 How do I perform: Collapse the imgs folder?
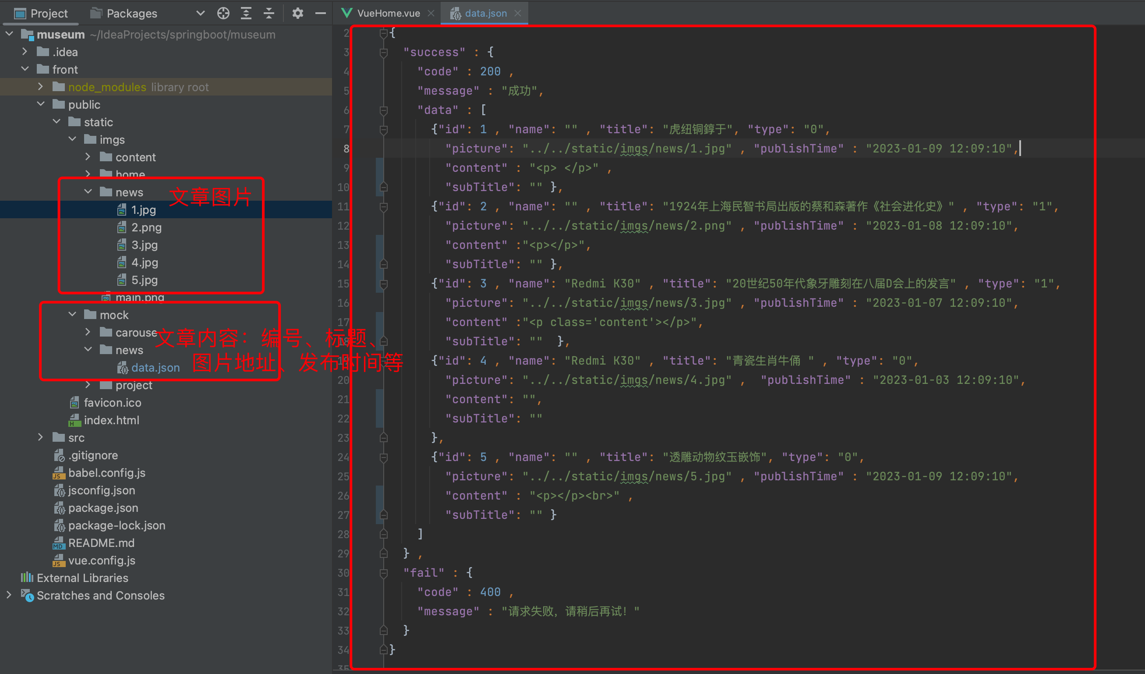point(73,139)
